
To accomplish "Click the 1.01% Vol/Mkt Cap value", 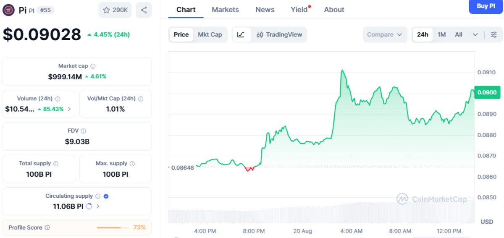I will [115, 109].
